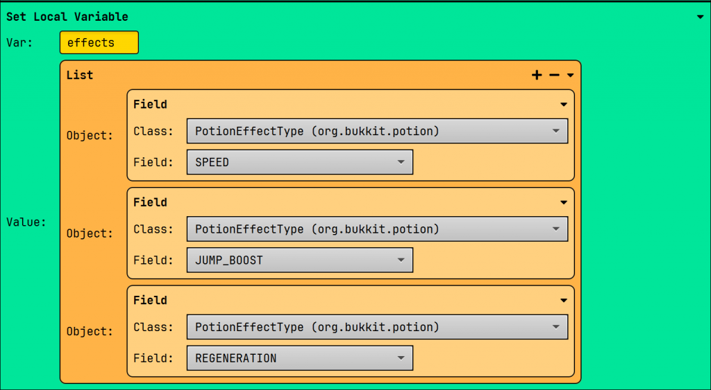This screenshot has height=390, width=711.
Task: Open the List block options arrow
Action: click(x=570, y=76)
